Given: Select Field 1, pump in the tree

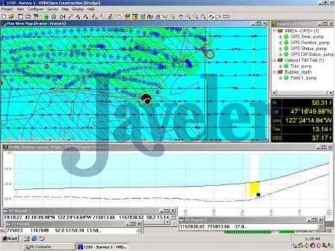Looking at the screenshot, I should 304,78.
